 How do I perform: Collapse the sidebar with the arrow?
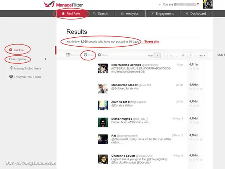point(45,59)
